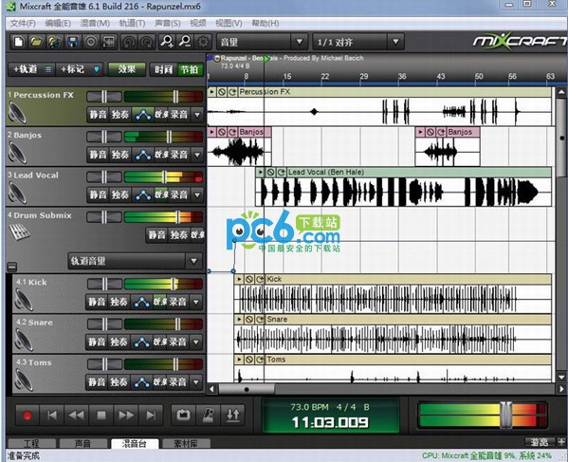568x462 pixels.
Task: Open automation icon on Banjos track
Action: [x=143, y=155]
